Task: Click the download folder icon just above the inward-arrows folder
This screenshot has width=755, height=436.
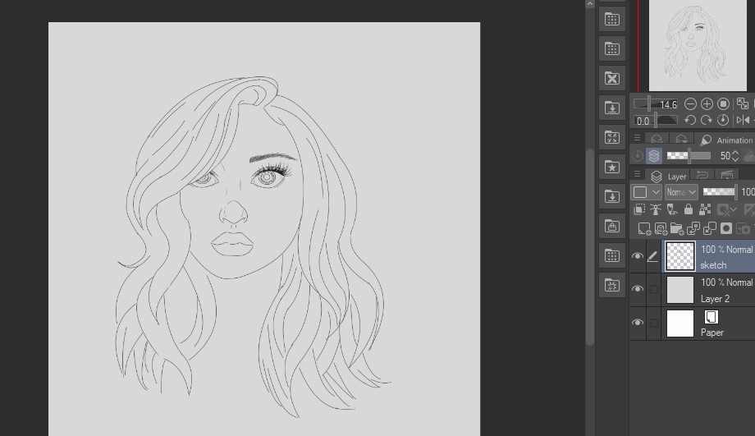Action: point(612,108)
